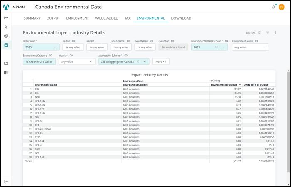Click the totals value 553.27

click(237, 161)
